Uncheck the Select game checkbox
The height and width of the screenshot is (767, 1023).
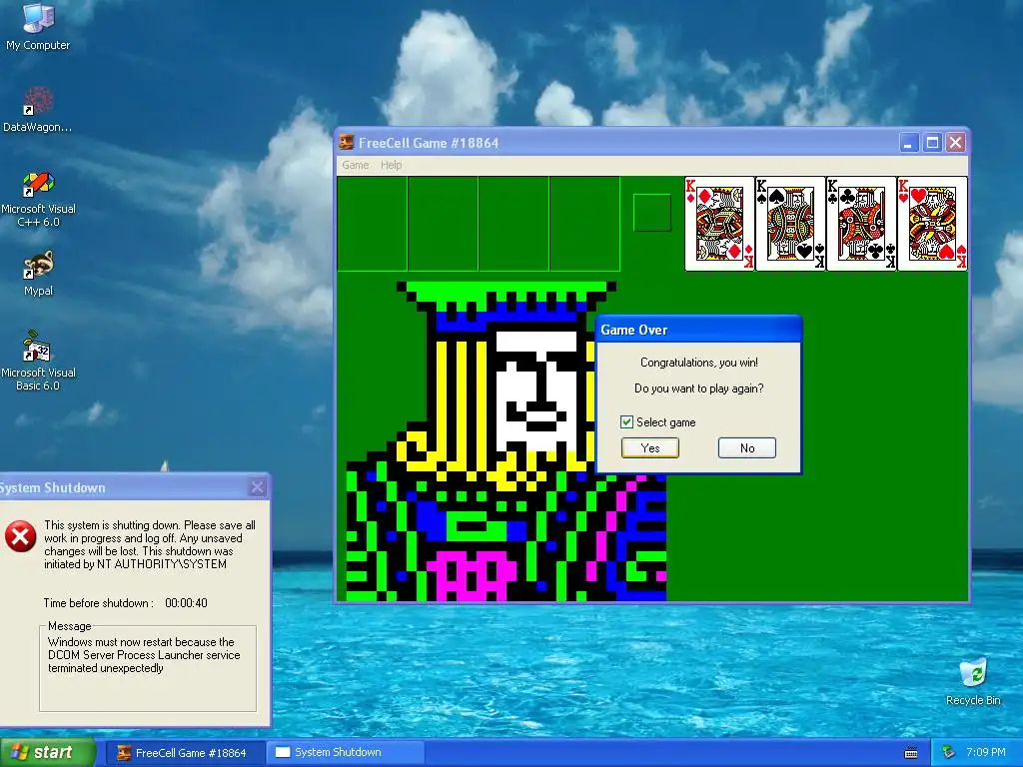(626, 422)
